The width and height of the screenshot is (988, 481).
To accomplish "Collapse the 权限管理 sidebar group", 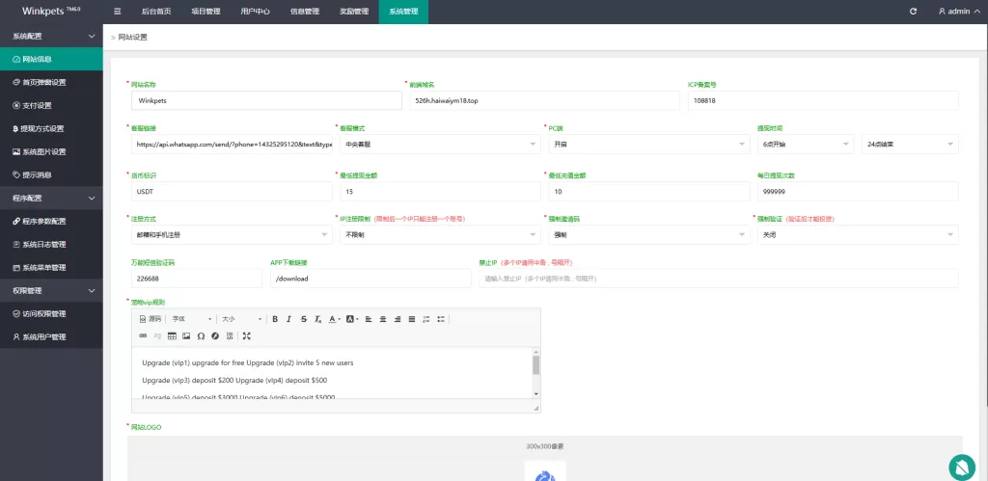I will tap(51, 290).
